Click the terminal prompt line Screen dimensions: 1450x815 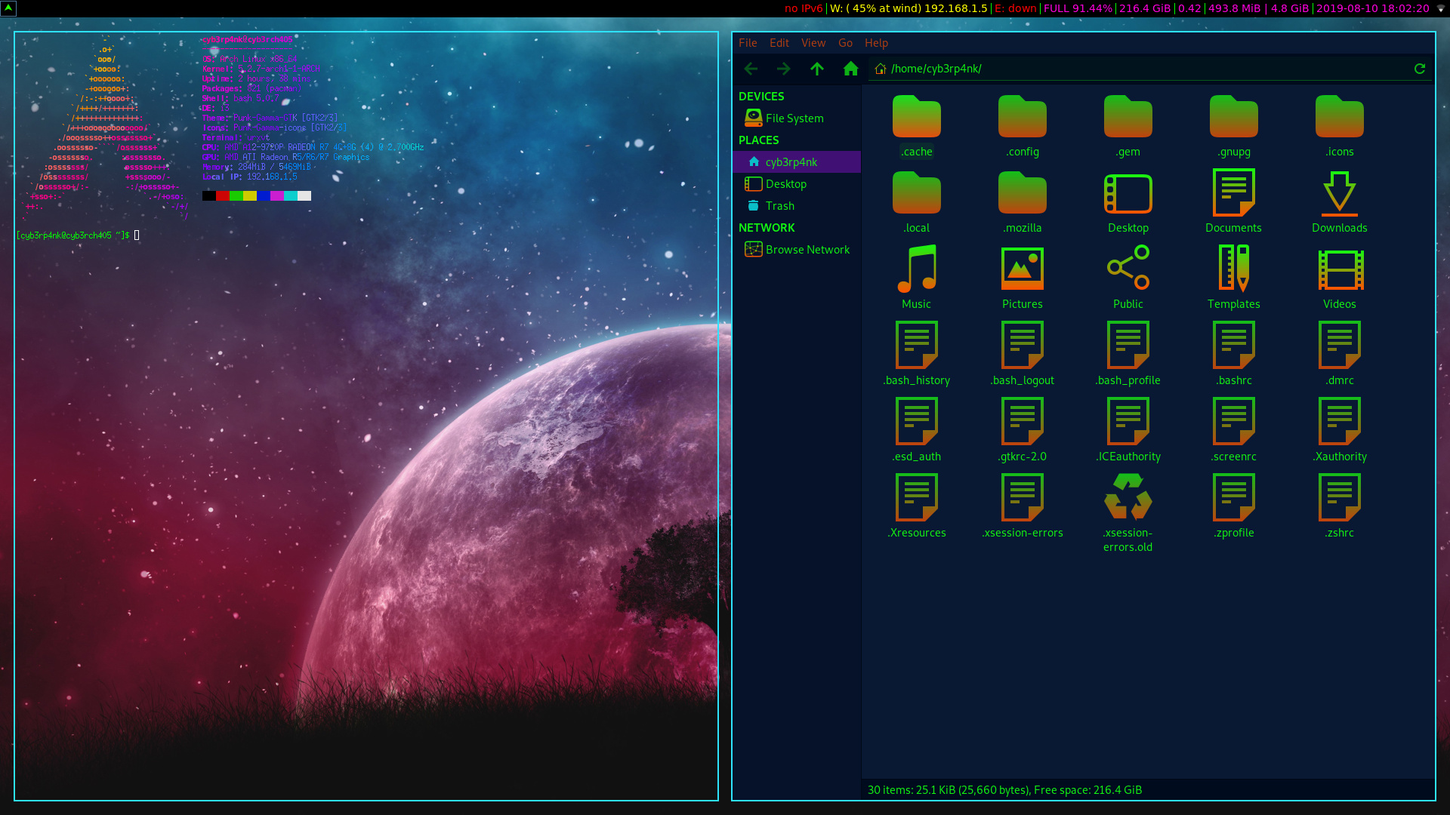coord(78,235)
